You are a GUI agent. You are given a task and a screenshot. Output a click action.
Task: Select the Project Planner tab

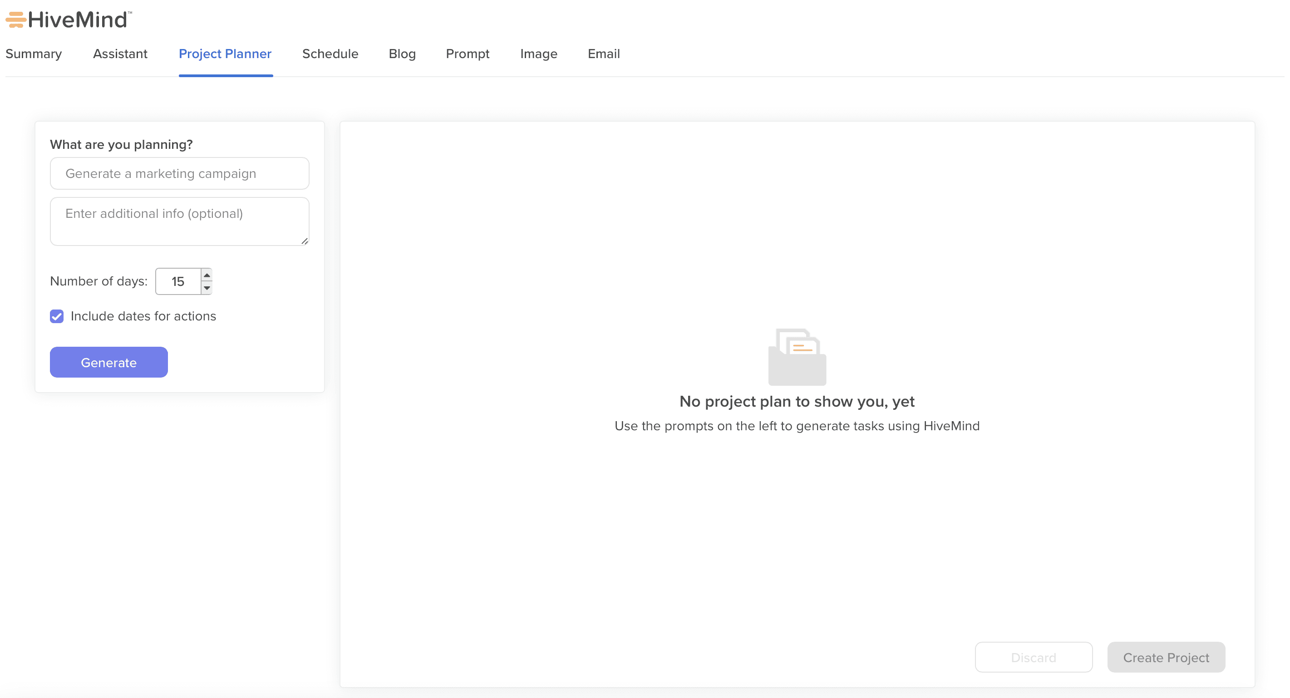click(x=225, y=54)
